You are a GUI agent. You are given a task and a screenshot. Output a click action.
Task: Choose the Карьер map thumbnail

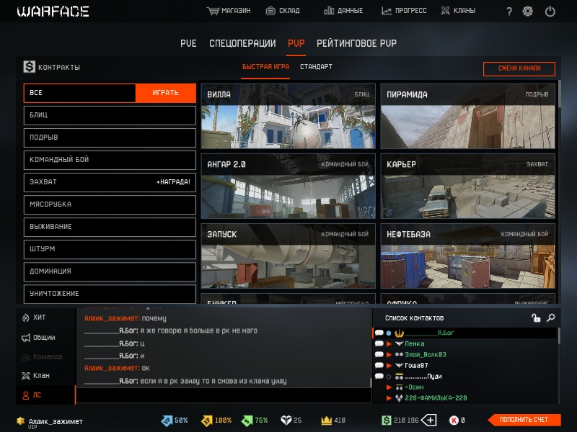(x=467, y=186)
